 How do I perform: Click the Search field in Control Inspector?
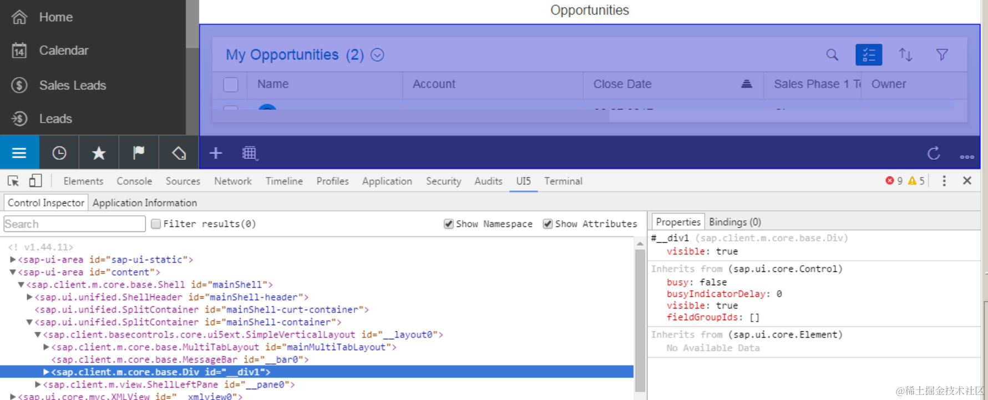click(x=74, y=224)
